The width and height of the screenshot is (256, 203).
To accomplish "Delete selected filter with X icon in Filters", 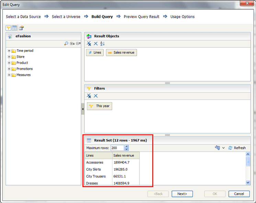I will [96, 96].
